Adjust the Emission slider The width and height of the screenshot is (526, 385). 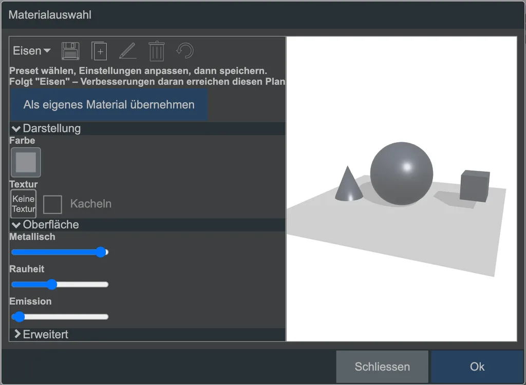tap(60, 317)
